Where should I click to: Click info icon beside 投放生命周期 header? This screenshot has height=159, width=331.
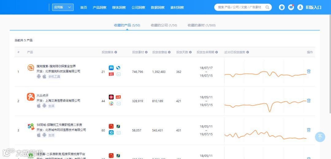[217, 52]
